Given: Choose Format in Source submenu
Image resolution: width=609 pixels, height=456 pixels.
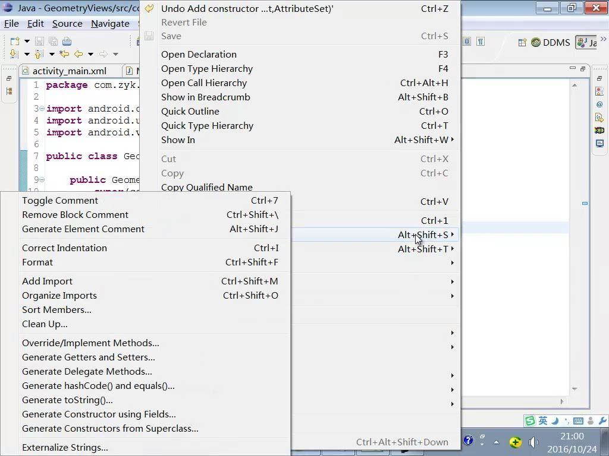Looking at the screenshot, I should click(146, 262).
